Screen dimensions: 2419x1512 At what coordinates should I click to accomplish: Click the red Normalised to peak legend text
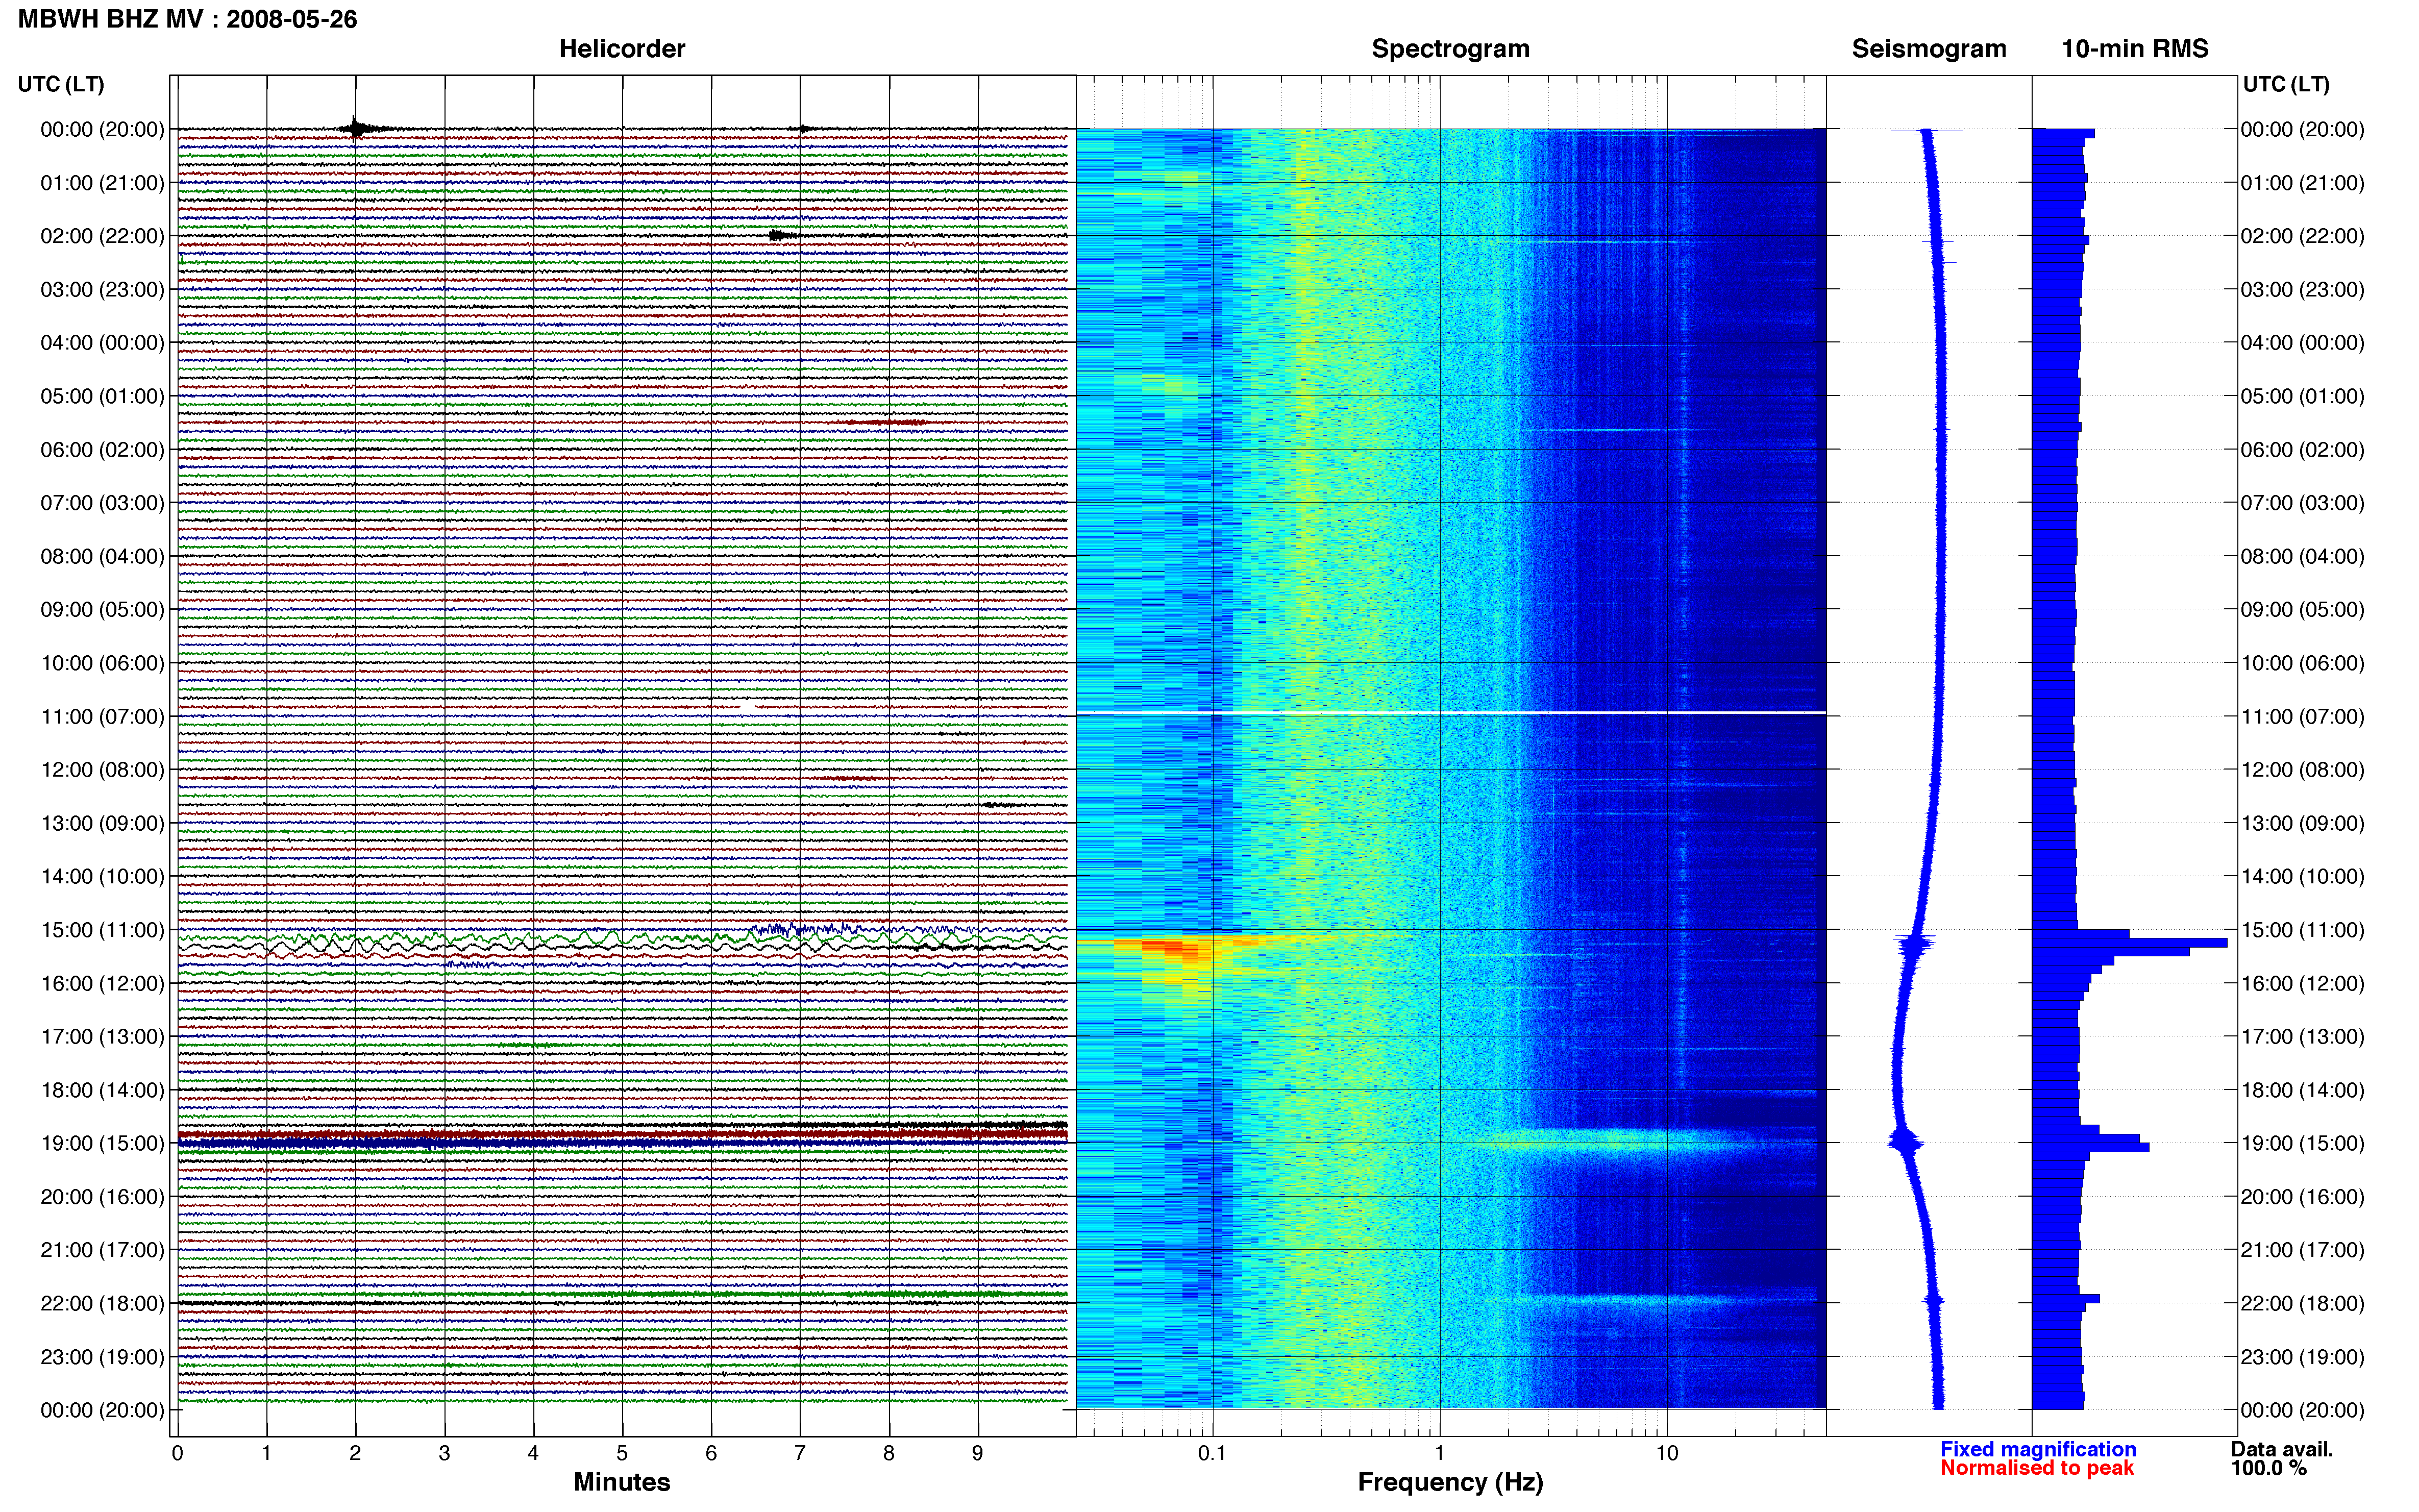[x=2037, y=1468]
